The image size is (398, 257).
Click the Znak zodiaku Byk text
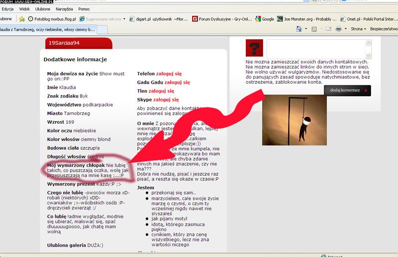click(x=67, y=96)
